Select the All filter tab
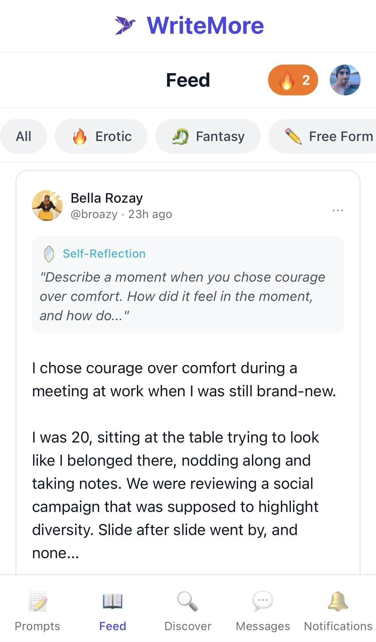376x642 pixels. 23,136
